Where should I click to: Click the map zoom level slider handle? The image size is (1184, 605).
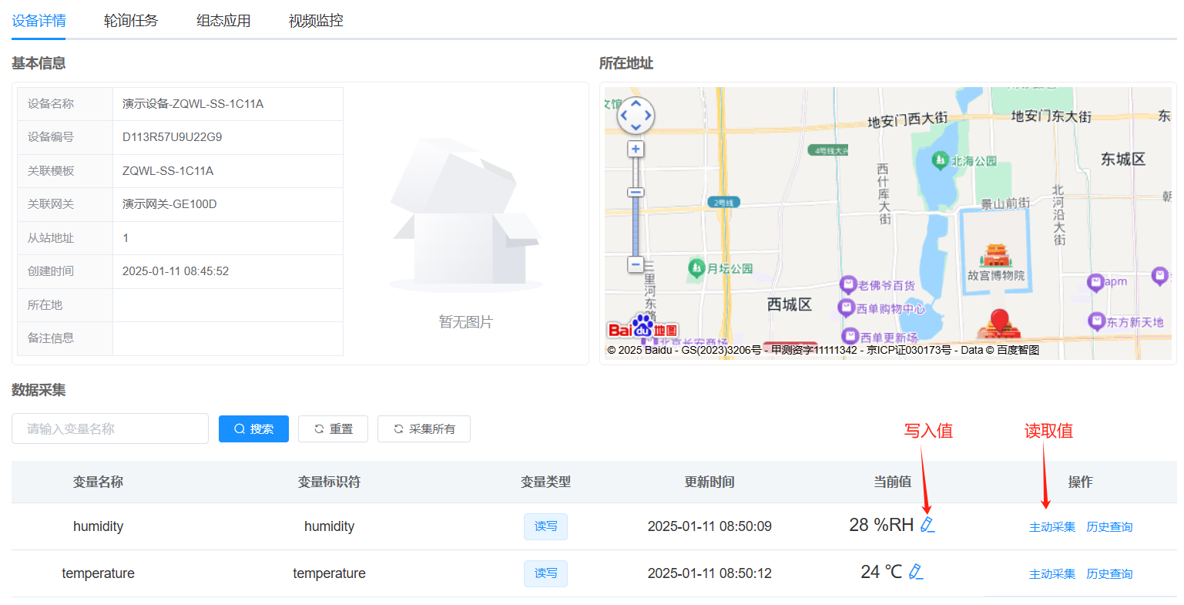coord(636,193)
